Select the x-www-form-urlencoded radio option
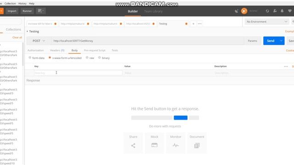The height and width of the screenshot is (165, 294). click(x=50, y=58)
